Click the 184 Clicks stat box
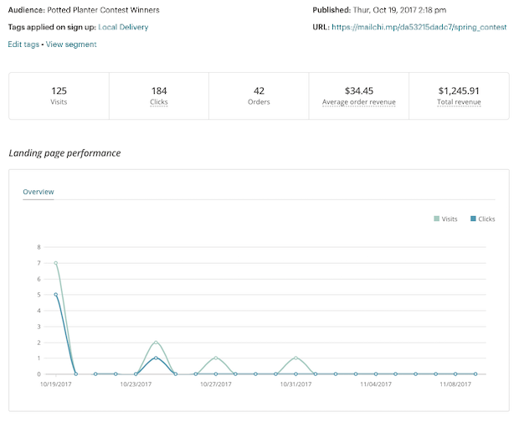Image resolution: width=519 pixels, height=438 pixels. [159, 95]
